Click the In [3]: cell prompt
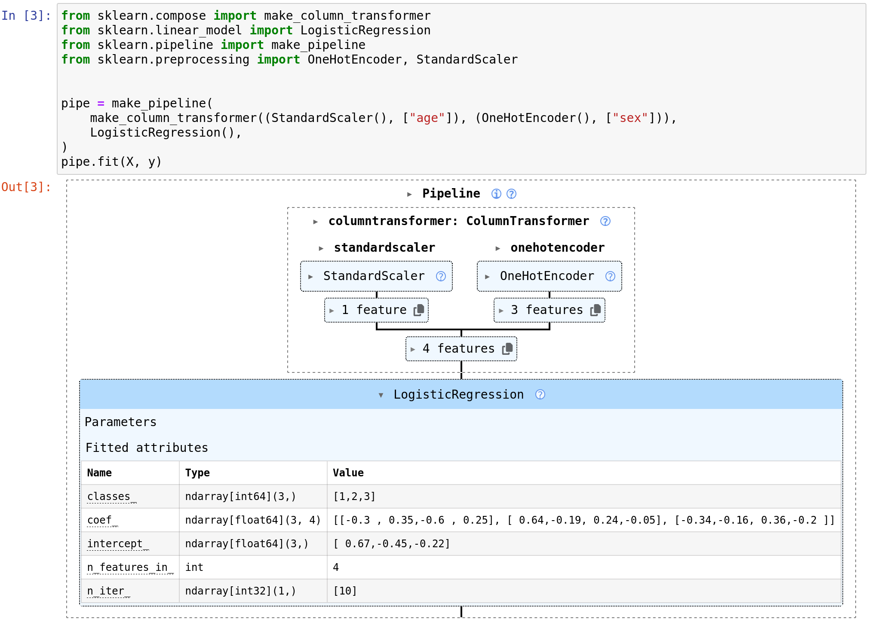This screenshot has height=625, width=869. click(x=26, y=15)
